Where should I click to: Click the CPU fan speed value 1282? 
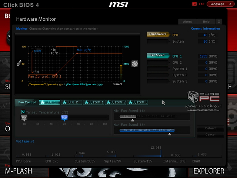(x=203, y=56)
